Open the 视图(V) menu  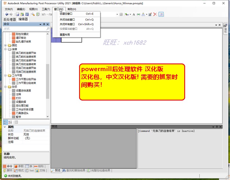tap(33, 9)
